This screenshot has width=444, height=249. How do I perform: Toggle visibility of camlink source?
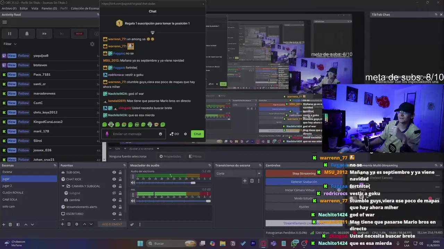[114, 200]
